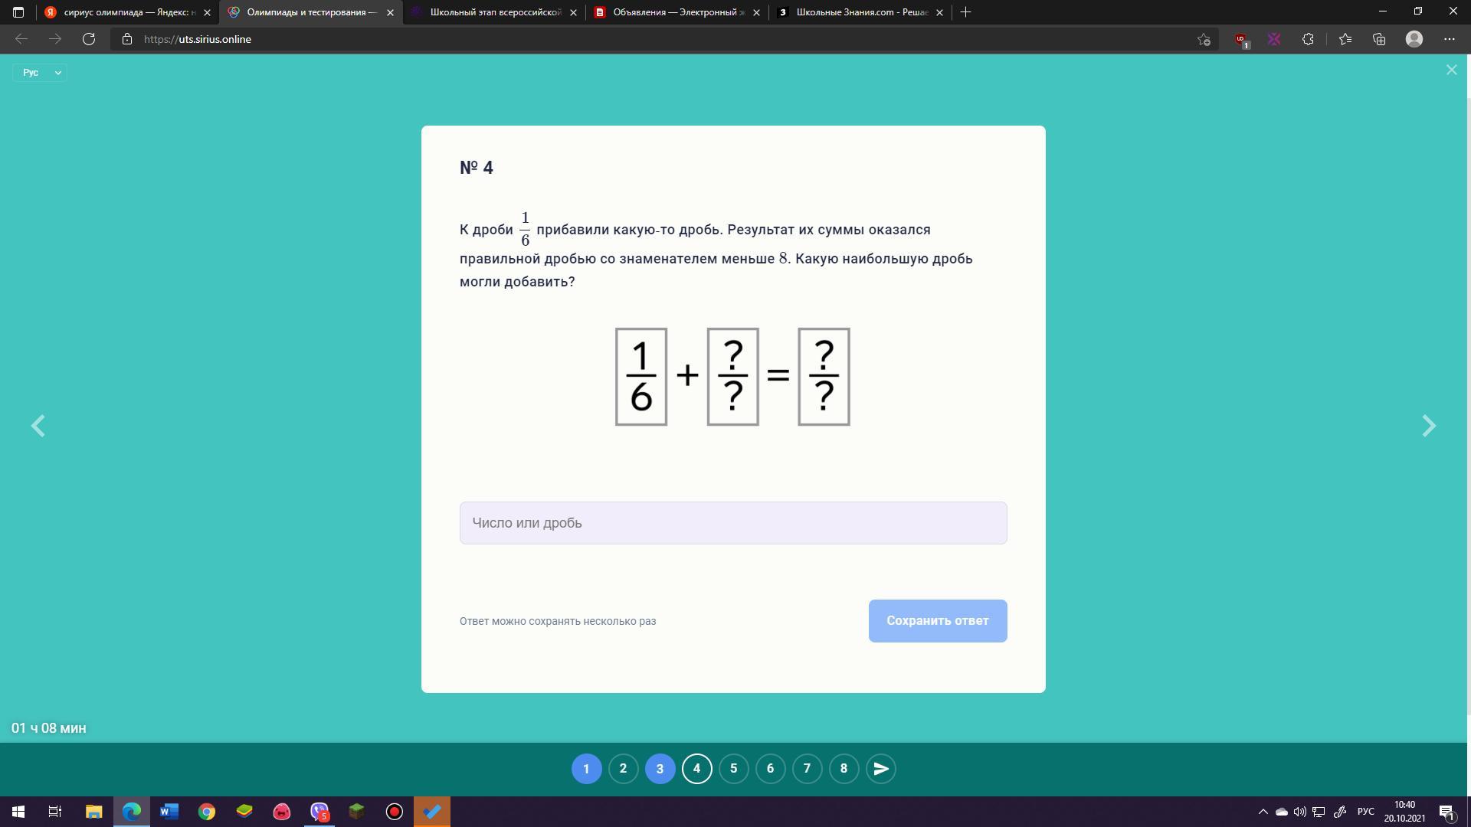Go to previous question arrow
1471x827 pixels.
[x=38, y=426]
